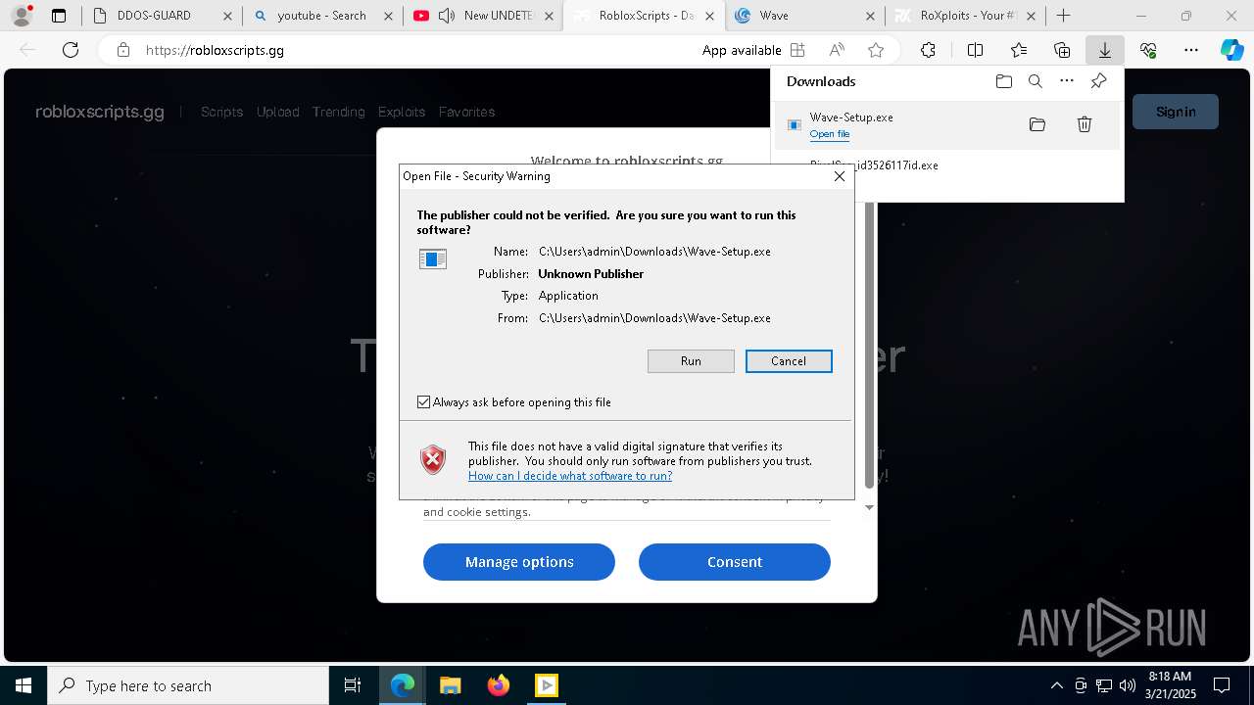Click Open file link under Wave-Setup.exe
The height and width of the screenshot is (705, 1254).
(x=830, y=134)
